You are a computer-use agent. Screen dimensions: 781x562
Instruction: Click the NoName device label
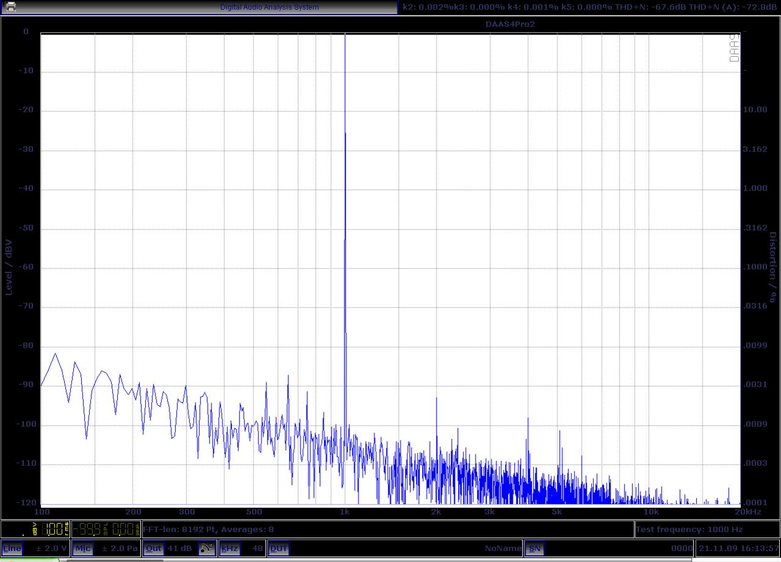(x=503, y=548)
